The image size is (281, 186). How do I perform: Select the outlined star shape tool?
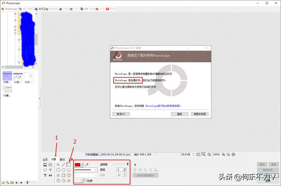click(x=58, y=175)
